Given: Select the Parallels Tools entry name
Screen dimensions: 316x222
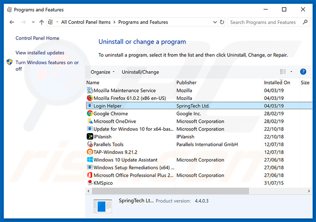Looking at the screenshot, I should [x=108, y=144].
